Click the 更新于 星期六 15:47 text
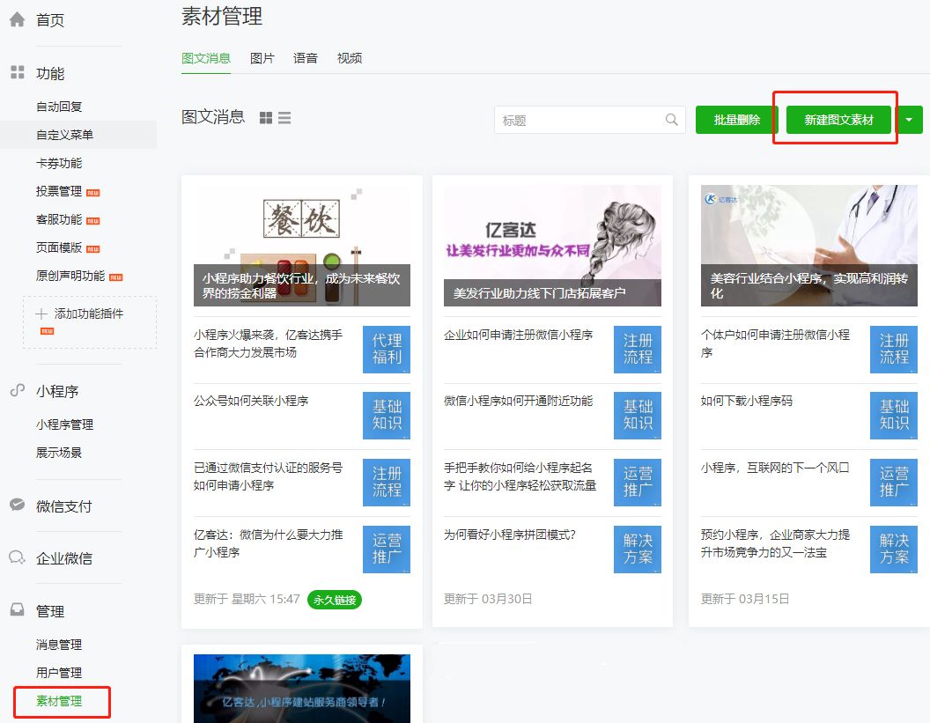 (x=247, y=599)
